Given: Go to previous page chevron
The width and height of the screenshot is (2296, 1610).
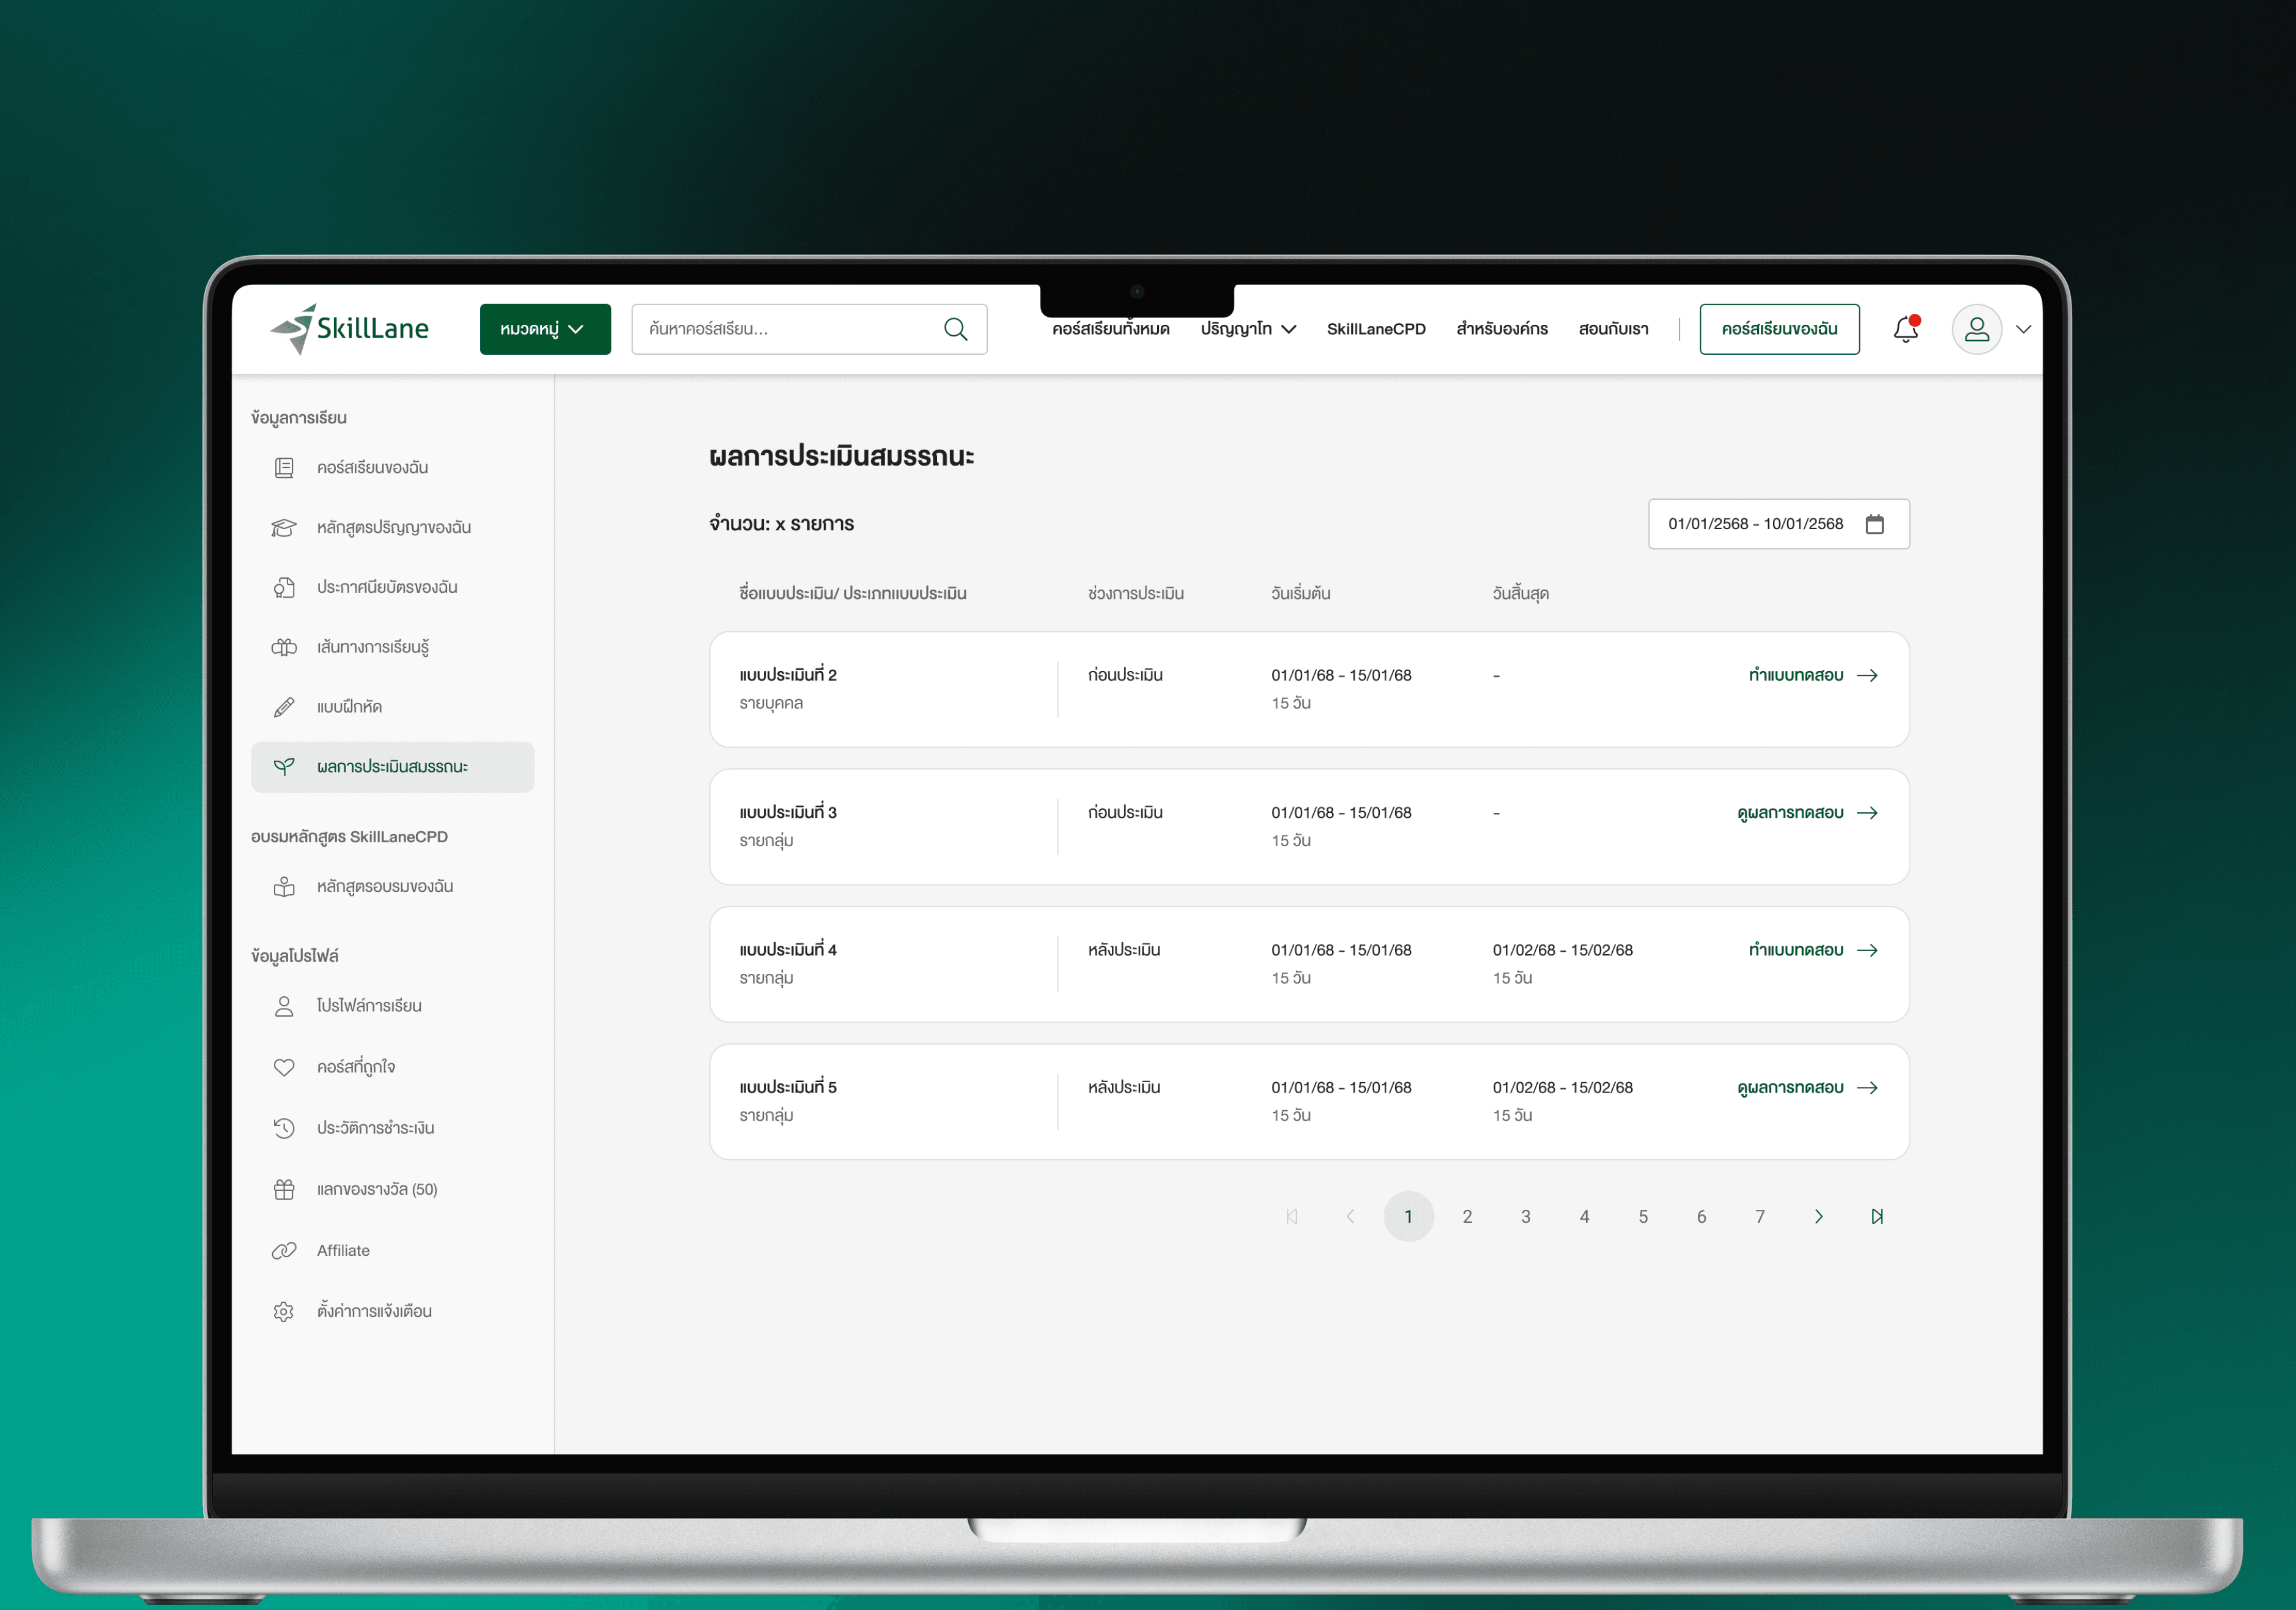Looking at the screenshot, I should click(x=1350, y=1216).
